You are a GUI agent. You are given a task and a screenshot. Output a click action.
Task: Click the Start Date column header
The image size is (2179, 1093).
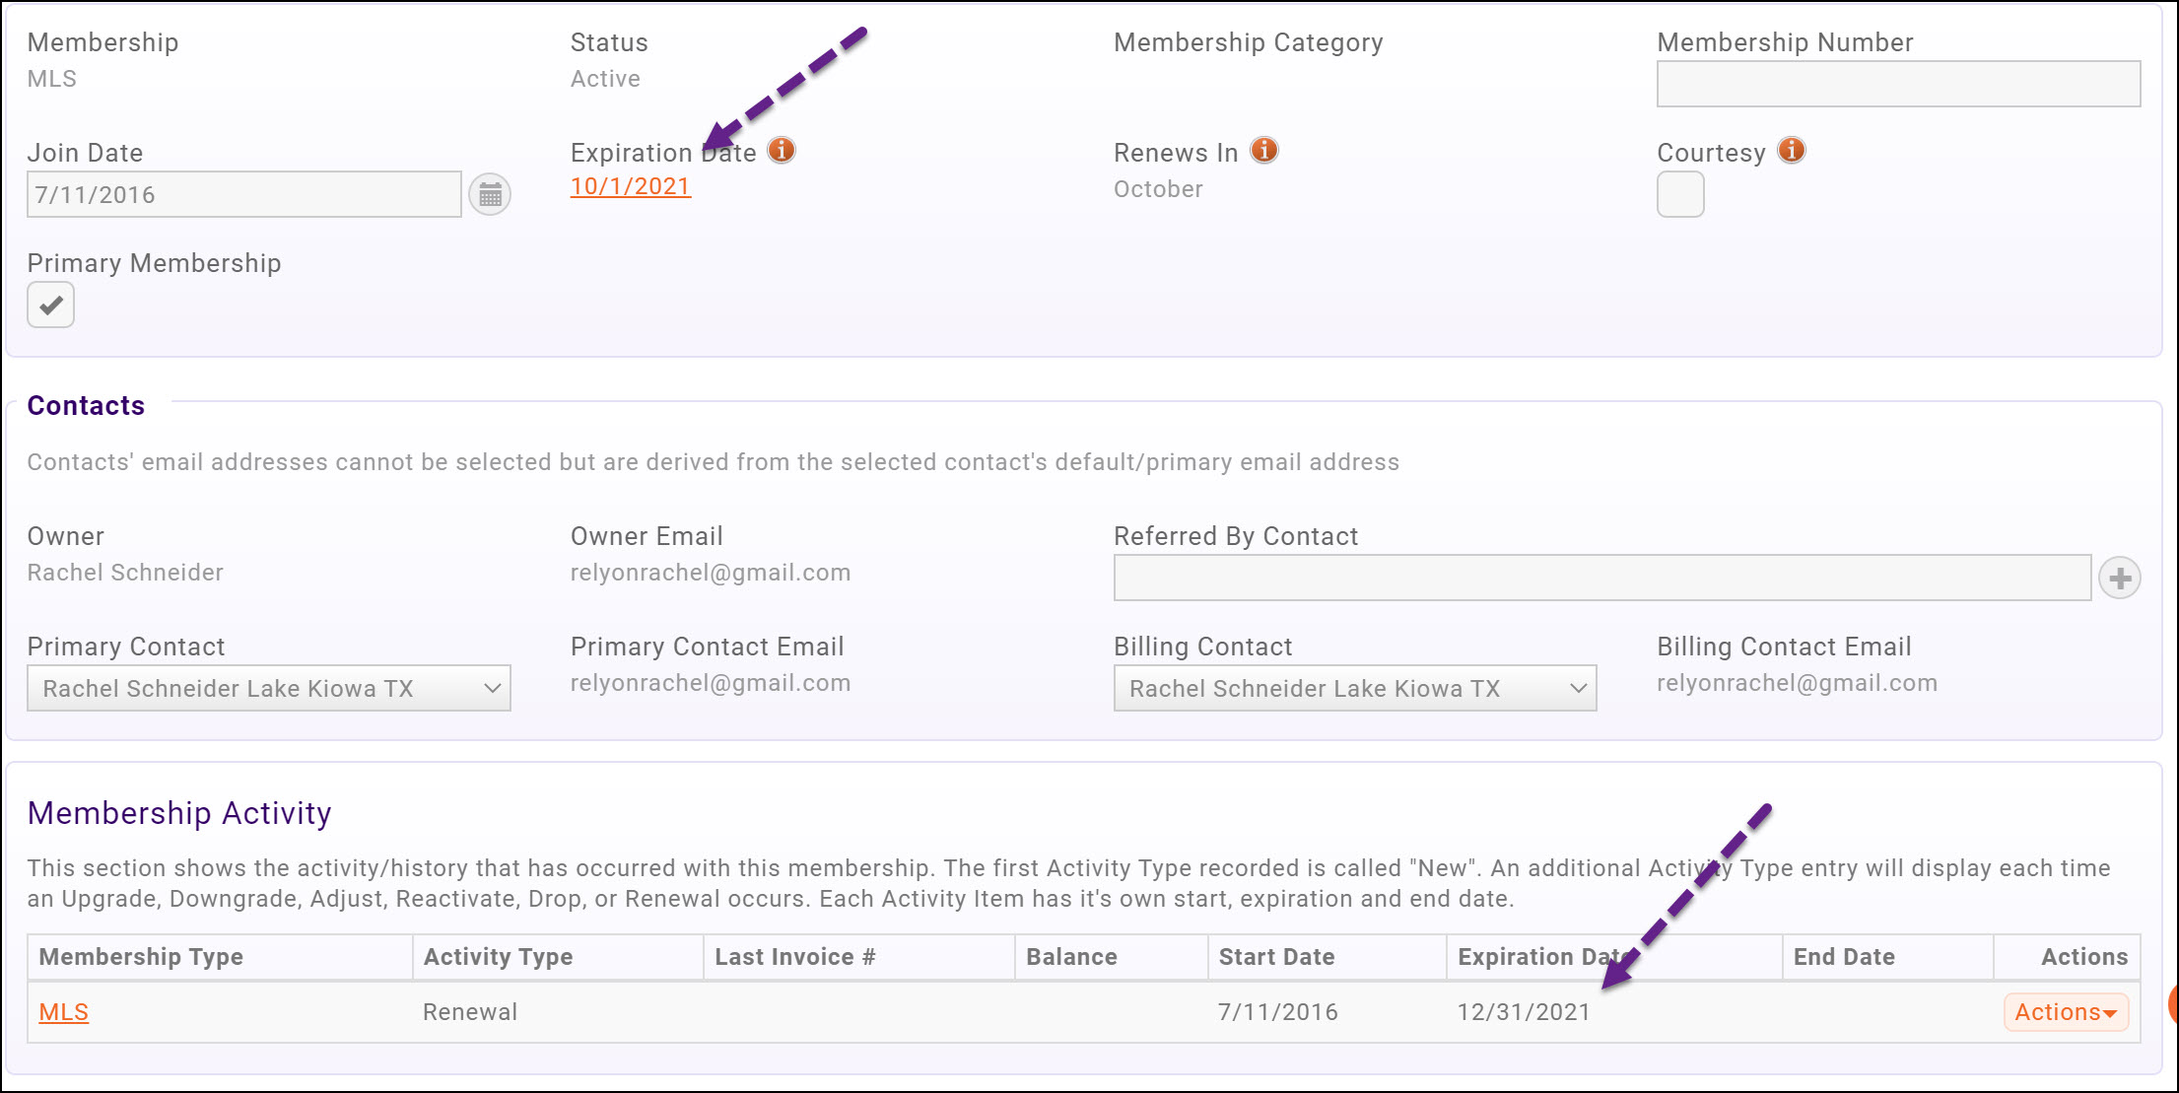pyautogui.click(x=1276, y=957)
